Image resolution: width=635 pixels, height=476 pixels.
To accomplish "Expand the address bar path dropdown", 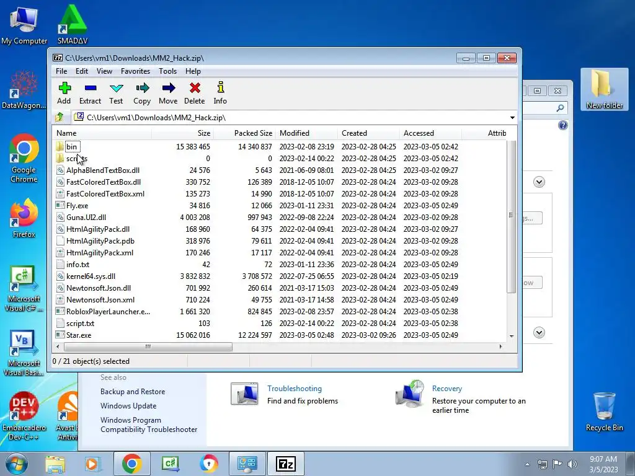I will coord(512,117).
